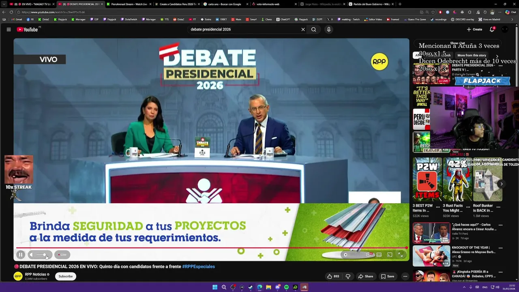
Task: Open options for Roof Bunker video
Action: [498, 207]
